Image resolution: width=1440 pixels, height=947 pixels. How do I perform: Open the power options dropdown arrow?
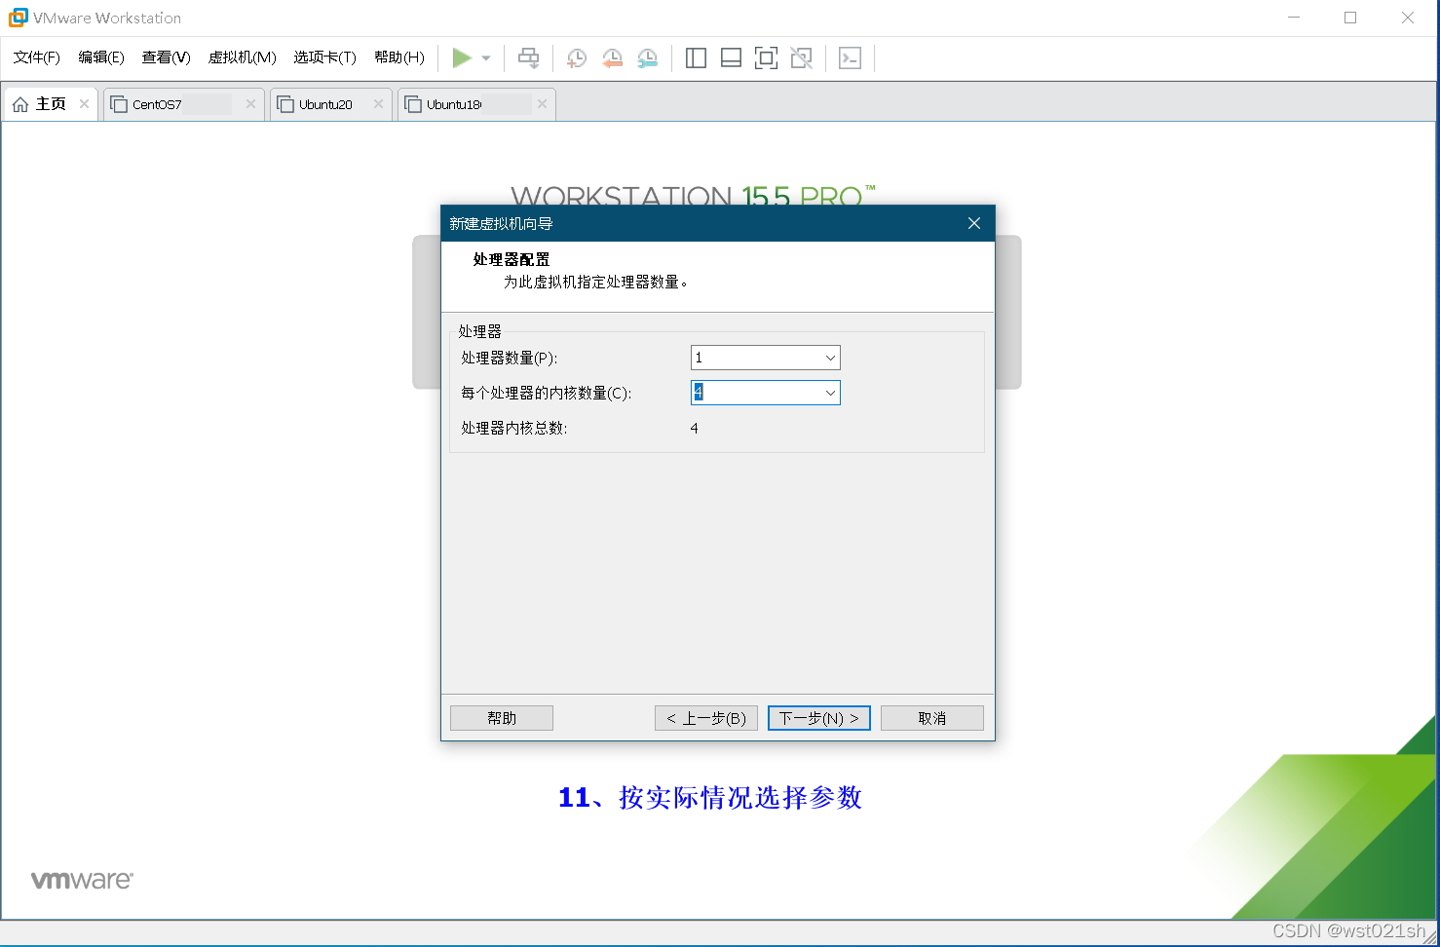486,58
